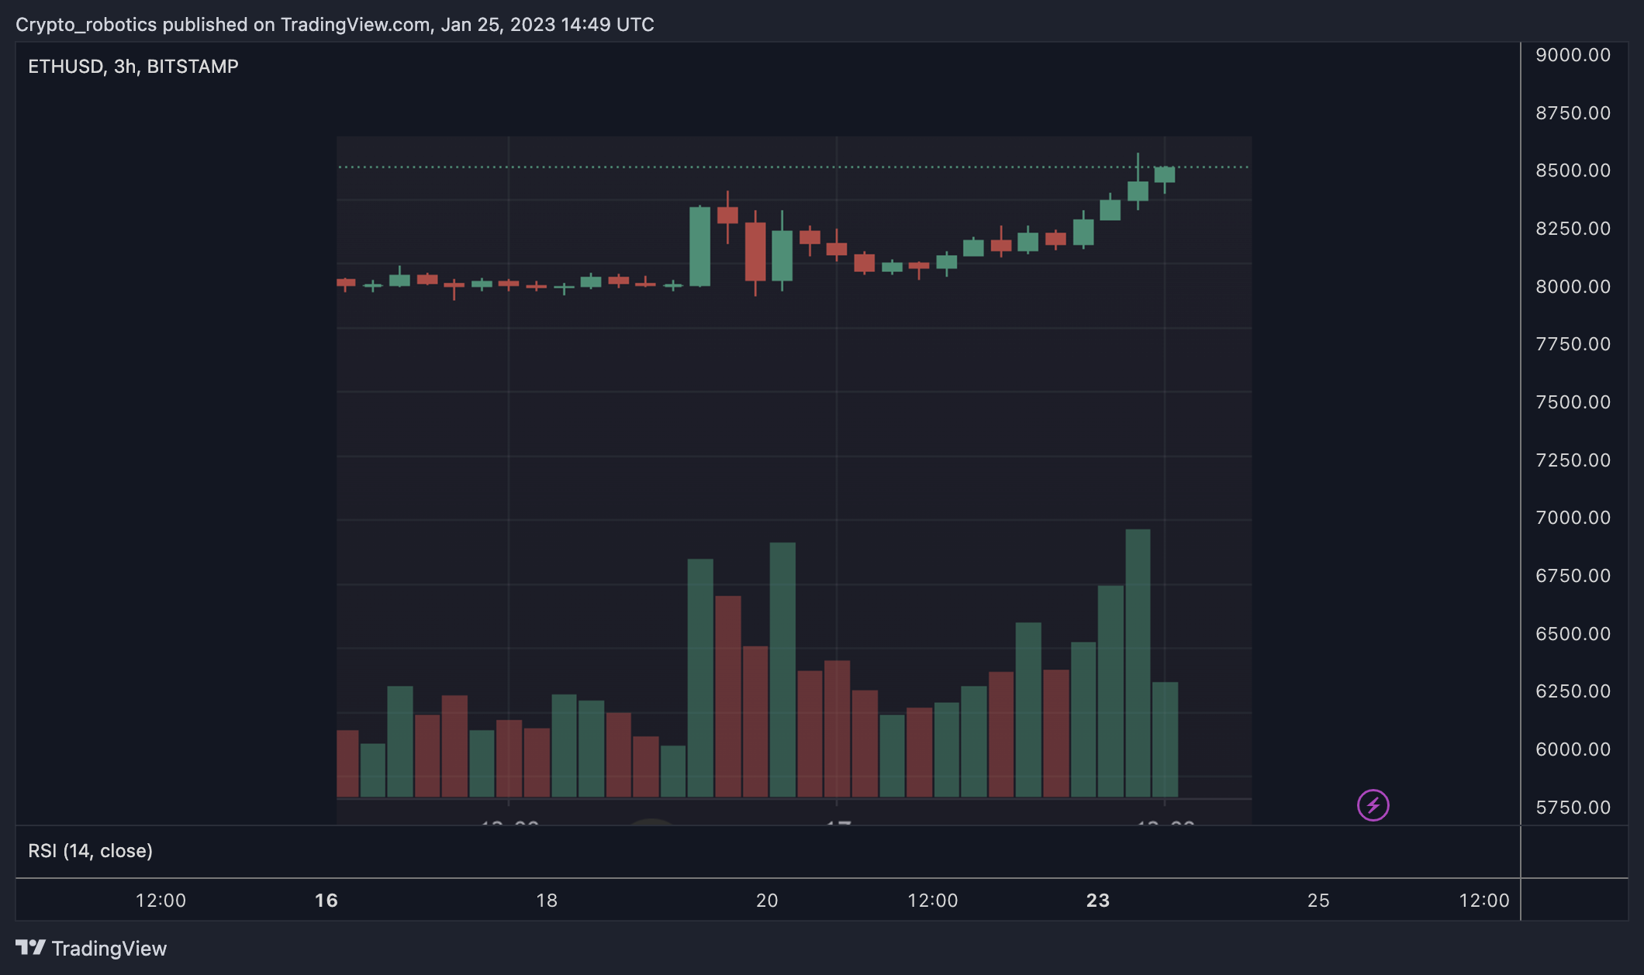1644x975 pixels.
Task: Click the 7000.00 price axis label
Action: [1573, 518]
